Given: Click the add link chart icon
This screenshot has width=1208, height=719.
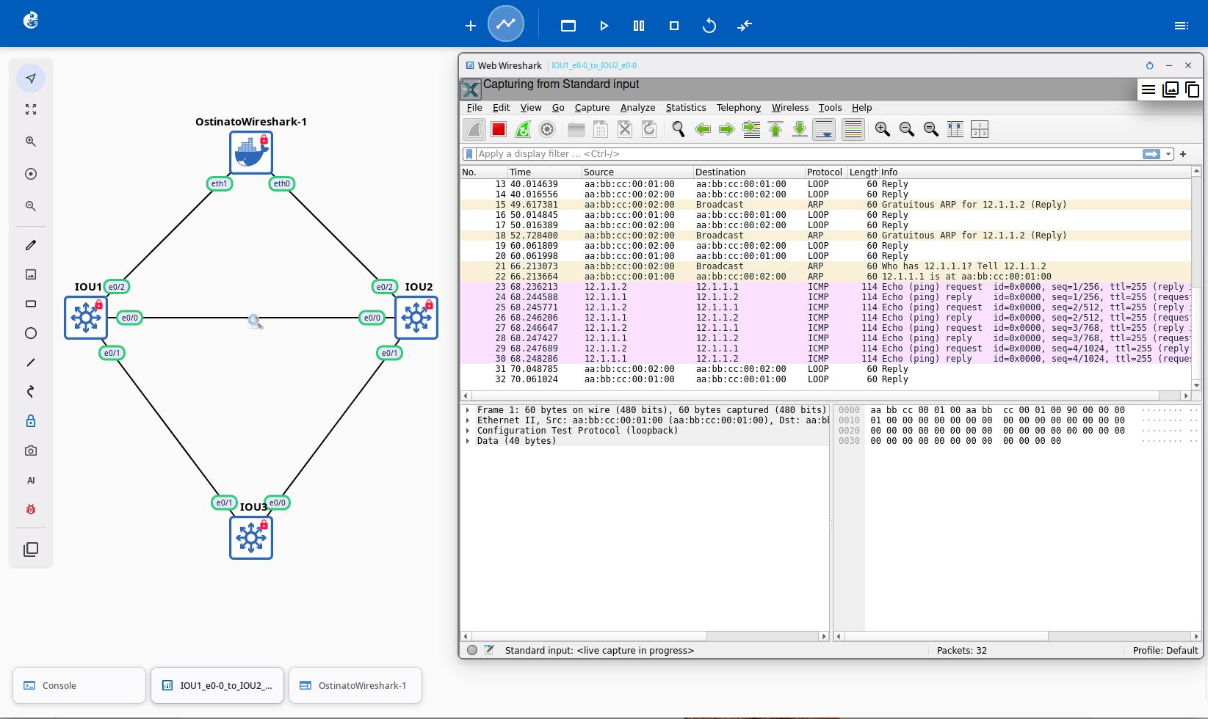Looking at the screenshot, I should [x=506, y=24].
